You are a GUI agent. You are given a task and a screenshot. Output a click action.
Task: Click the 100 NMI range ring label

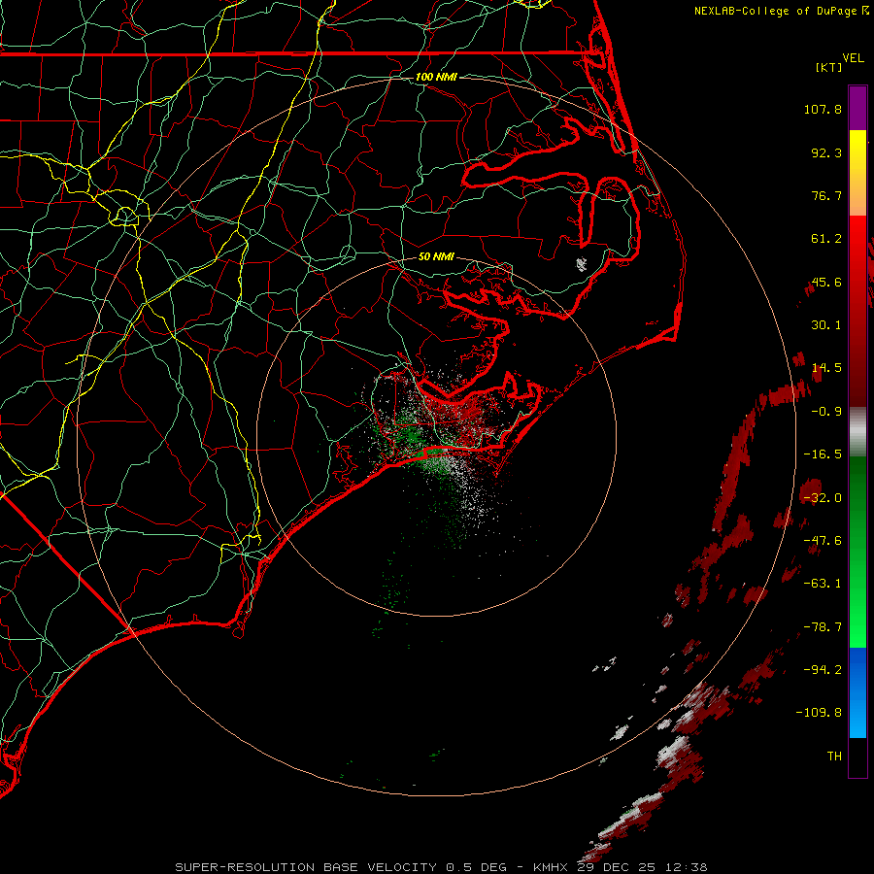click(436, 77)
